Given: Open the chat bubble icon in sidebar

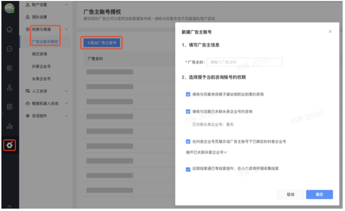Looking at the screenshot, I should tap(9, 49).
